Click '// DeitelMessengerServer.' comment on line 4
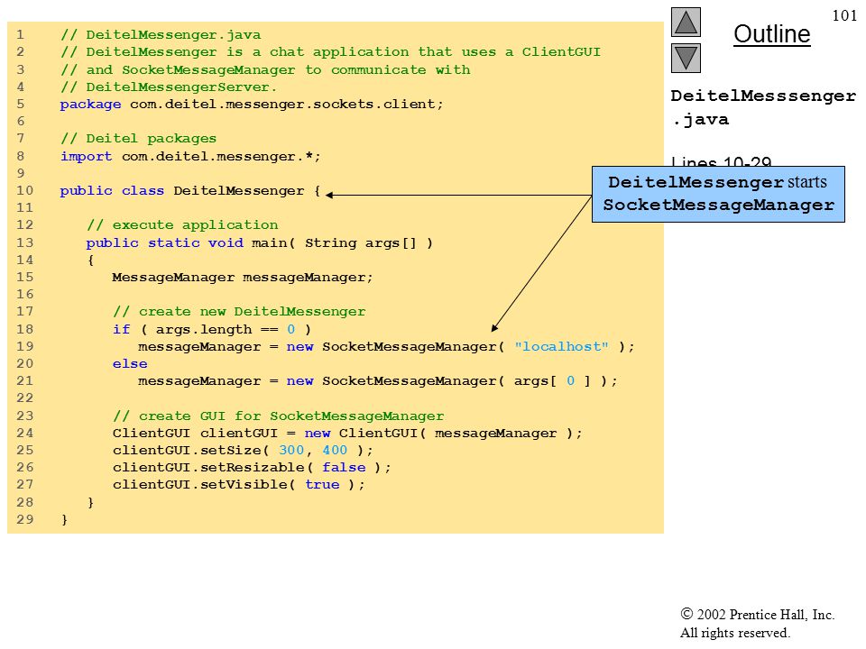Image resolution: width=866 pixels, height=649 pixels. [x=169, y=87]
